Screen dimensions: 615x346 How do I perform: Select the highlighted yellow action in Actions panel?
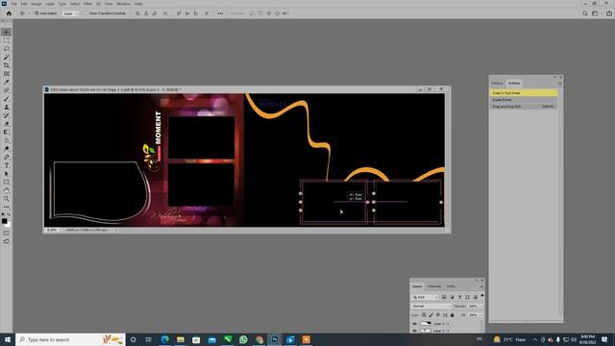(x=524, y=93)
